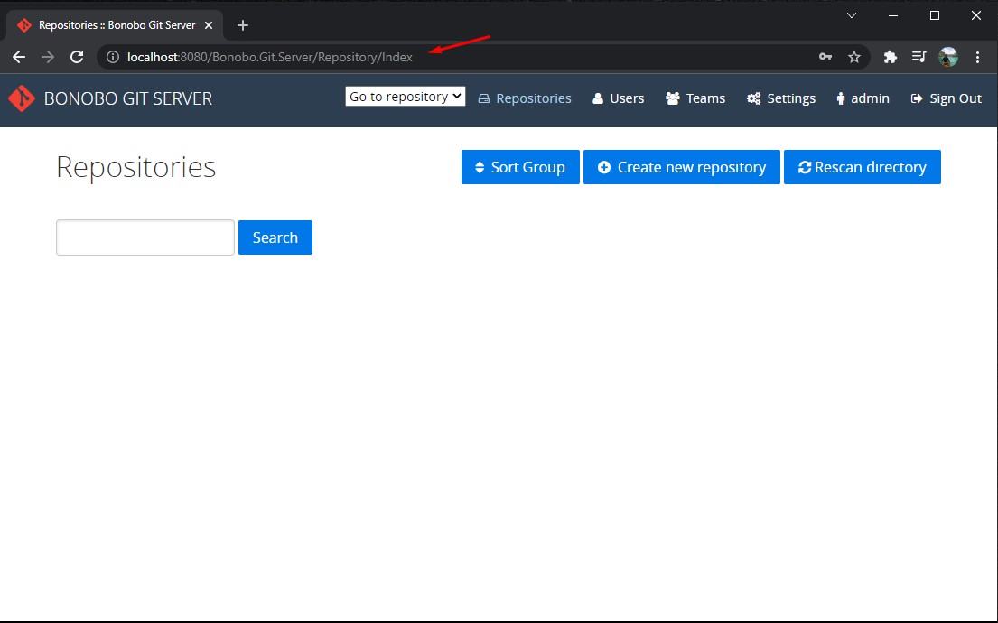Screen dimensions: 998x623
Task: Open the Go to repository dropdown
Action: point(405,97)
